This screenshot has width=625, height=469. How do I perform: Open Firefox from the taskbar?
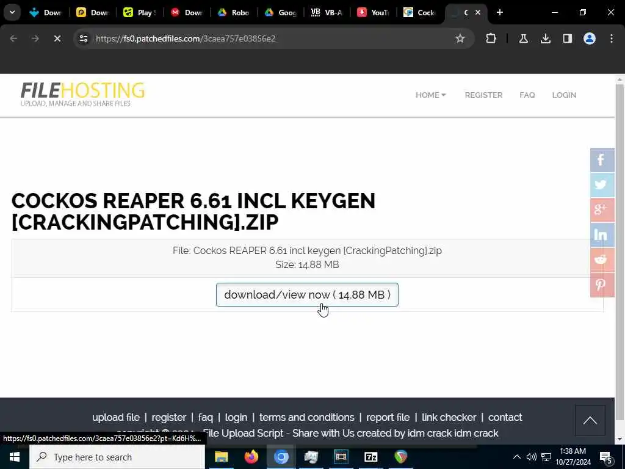click(x=251, y=457)
